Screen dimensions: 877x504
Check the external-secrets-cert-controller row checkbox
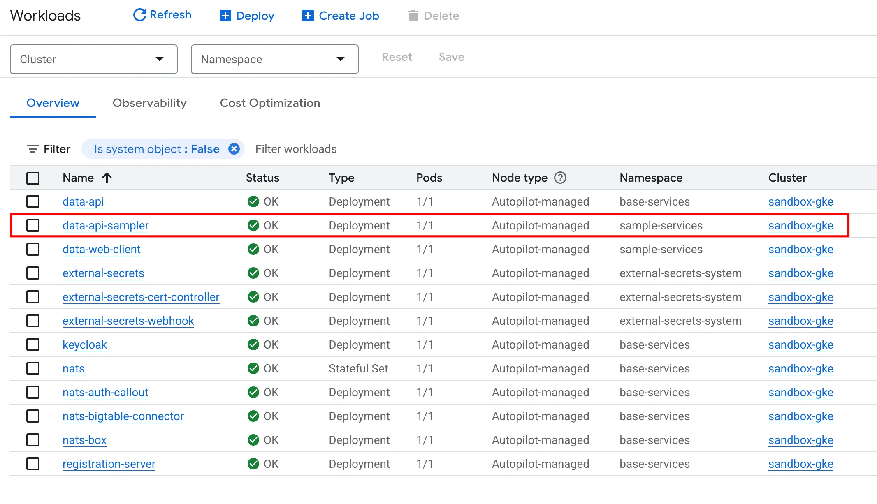point(33,297)
